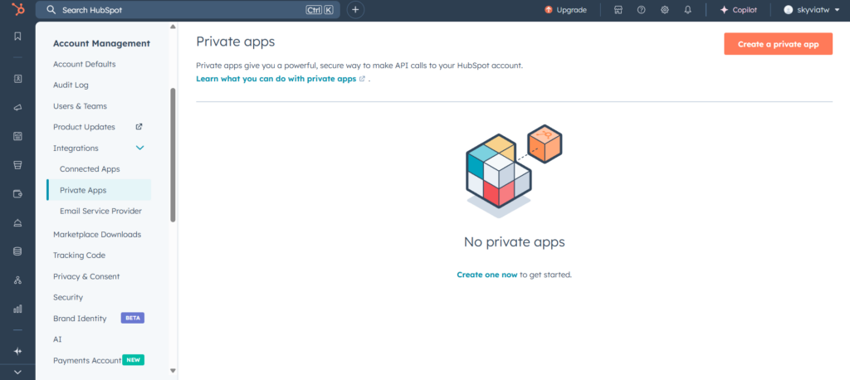Image resolution: width=850 pixels, height=380 pixels.
Task: Click the sidebar scrollbar thumb
Action: pos(173,155)
